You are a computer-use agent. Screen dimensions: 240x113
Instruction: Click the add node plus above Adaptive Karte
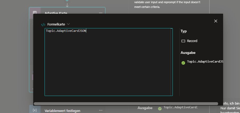pyautogui.click(x=67, y=1)
